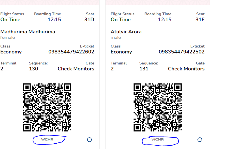Click WCHR label under Atulvir's QR code
Image resolution: width=234 pixels, height=149 pixels.
coord(158,139)
